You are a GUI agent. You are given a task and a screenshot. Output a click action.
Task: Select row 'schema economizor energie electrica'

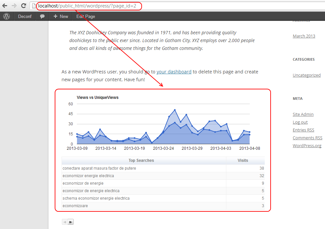[163, 198]
